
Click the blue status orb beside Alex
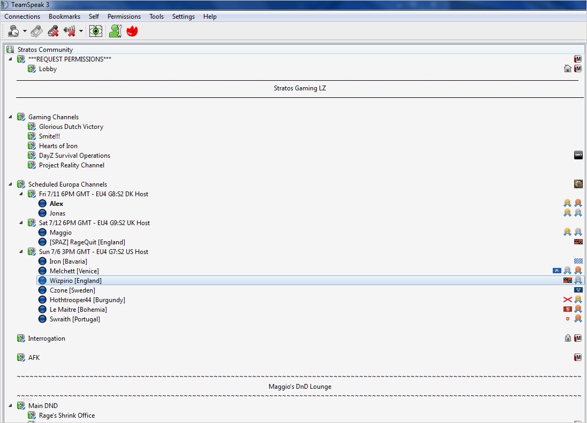[x=42, y=203]
